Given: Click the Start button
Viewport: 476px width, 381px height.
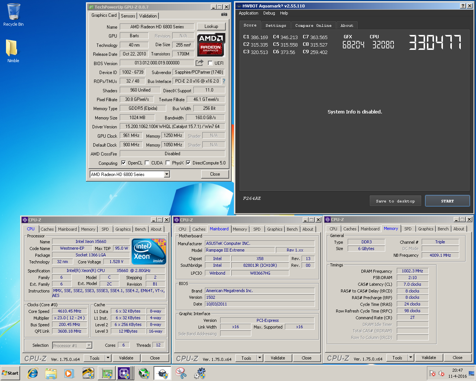Looking at the screenshot, I should pyautogui.click(x=10, y=373).
